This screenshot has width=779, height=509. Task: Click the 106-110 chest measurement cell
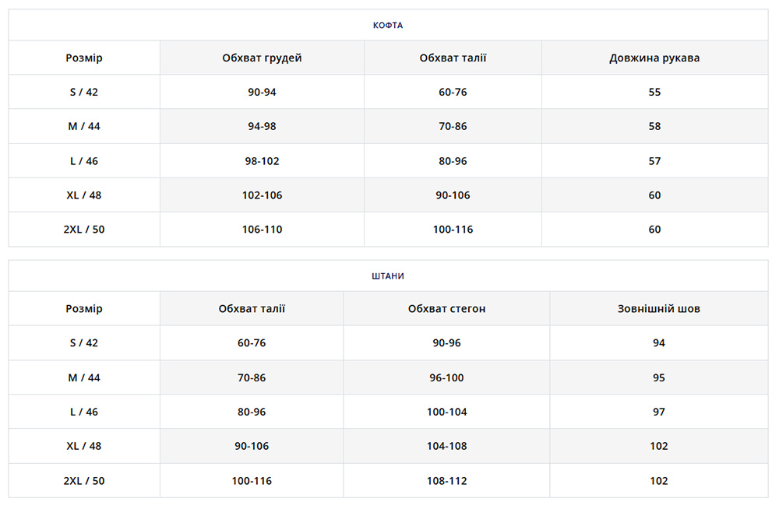pyautogui.click(x=262, y=230)
